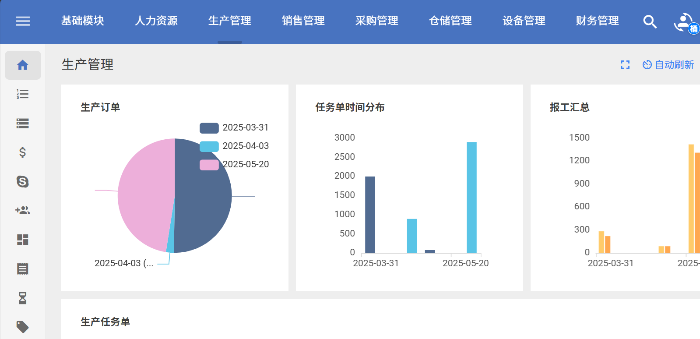700x339 pixels.
Task: Toggle the 2025-03-31 legend swatch
Action: click(x=209, y=128)
